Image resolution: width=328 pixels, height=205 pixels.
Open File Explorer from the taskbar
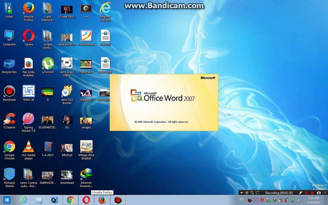pyautogui.click(x=38, y=200)
